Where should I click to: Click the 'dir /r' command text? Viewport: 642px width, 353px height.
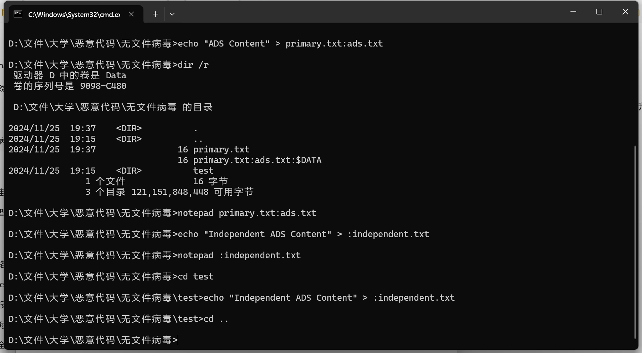[x=193, y=65]
